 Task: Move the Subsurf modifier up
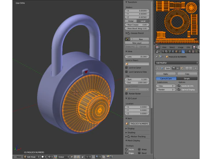187,68
